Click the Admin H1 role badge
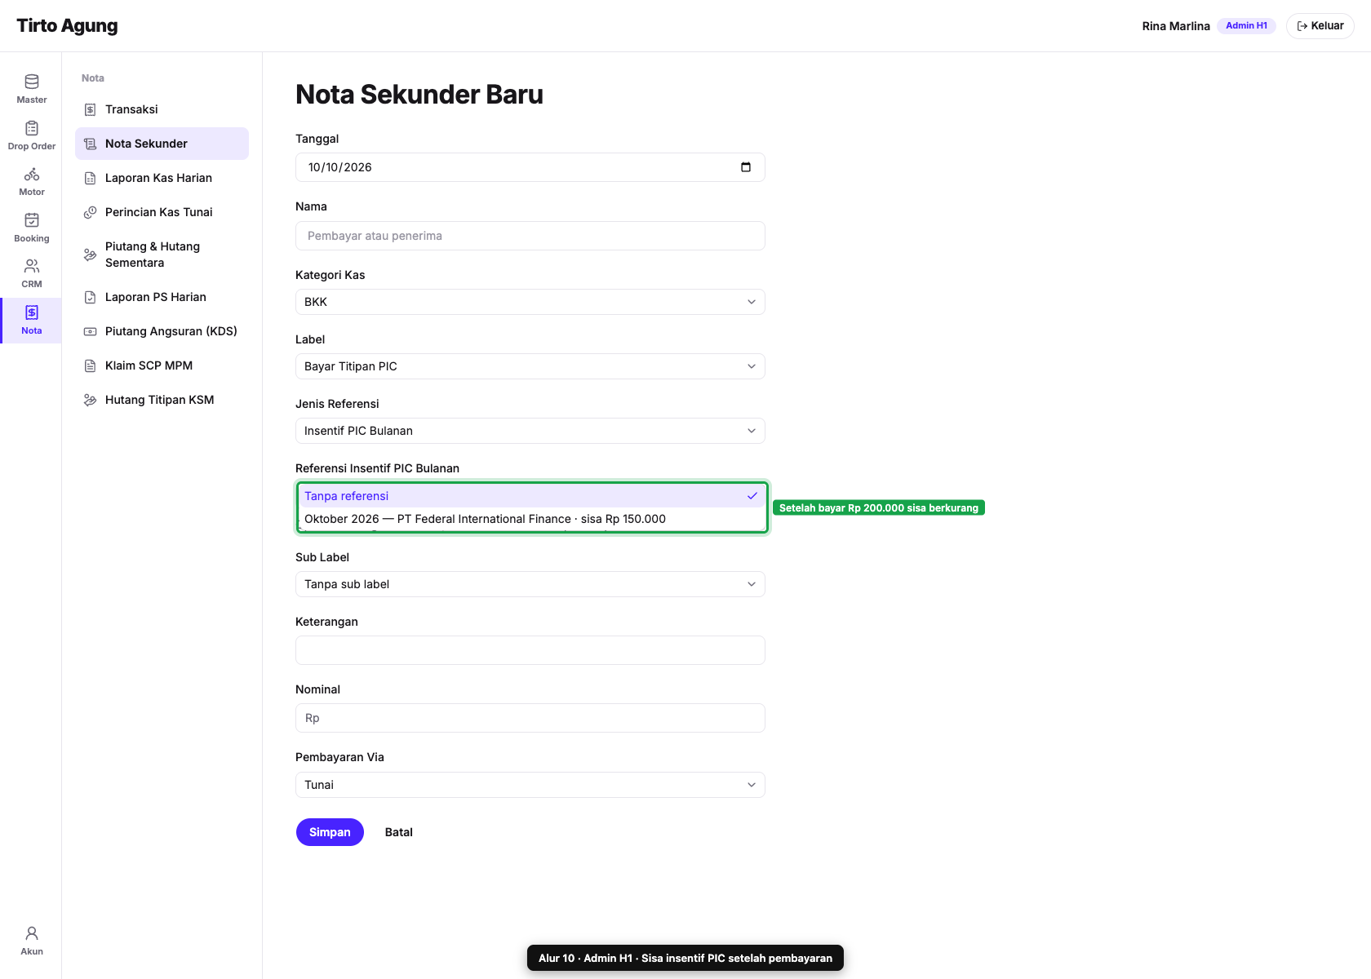Screen dimensions: 1371x979 pos(1246,26)
